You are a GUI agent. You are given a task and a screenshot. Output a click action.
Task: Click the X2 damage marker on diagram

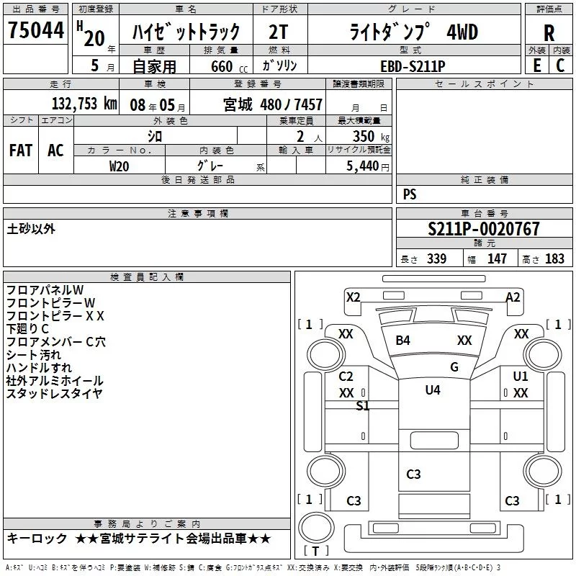click(x=353, y=297)
